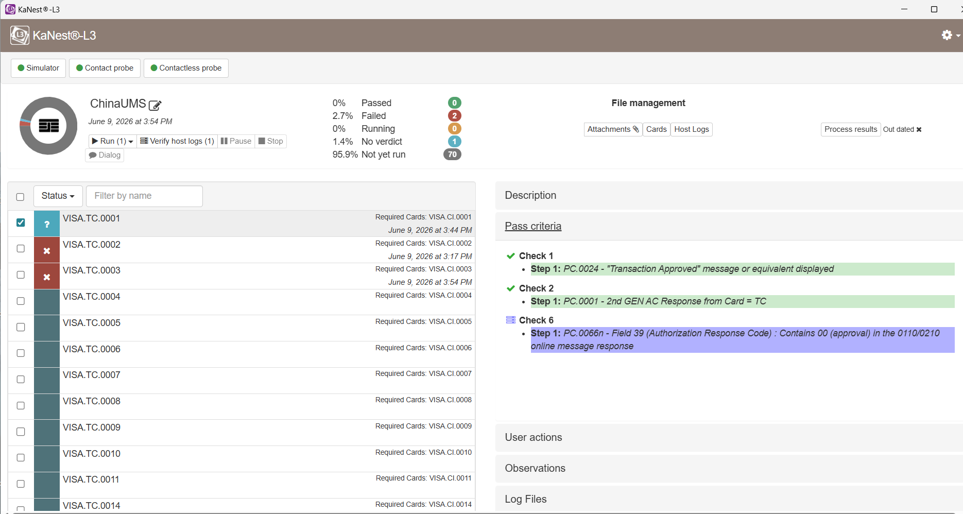Click the green checkmark beside Check 1
The width and height of the screenshot is (963, 514).
pyautogui.click(x=511, y=256)
